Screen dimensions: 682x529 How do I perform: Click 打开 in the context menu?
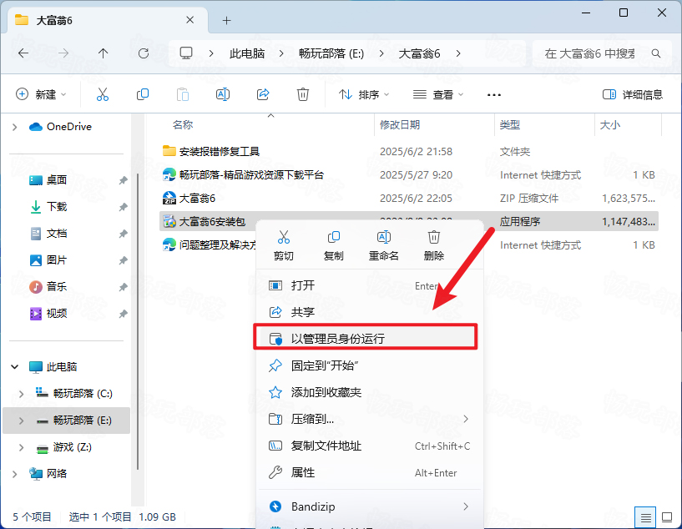point(370,285)
